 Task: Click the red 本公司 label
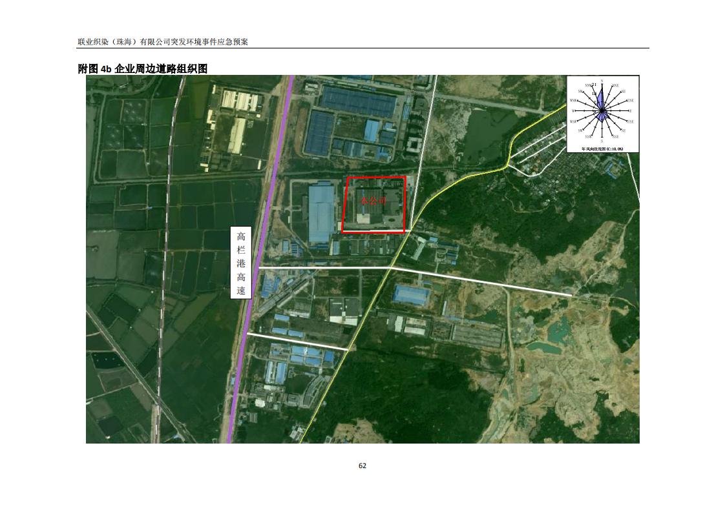(x=373, y=201)
